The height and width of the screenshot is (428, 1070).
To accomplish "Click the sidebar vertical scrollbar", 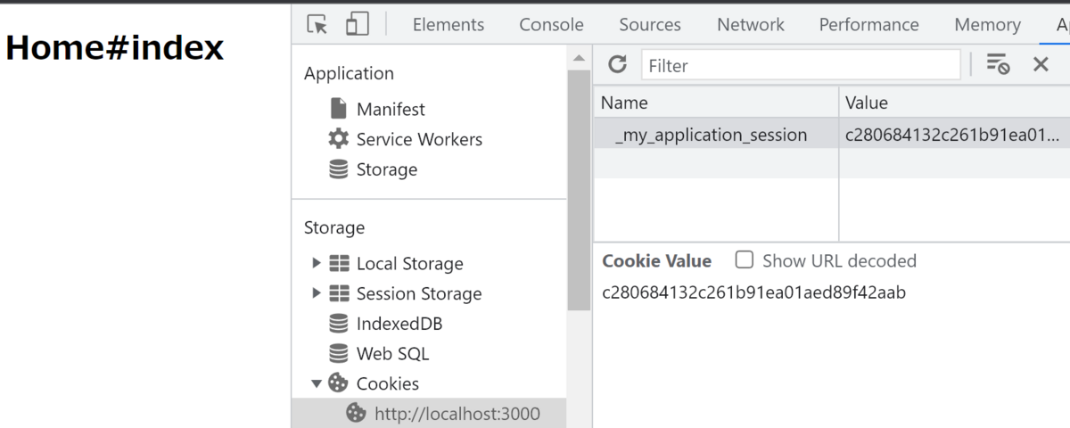I will [579, 187].
